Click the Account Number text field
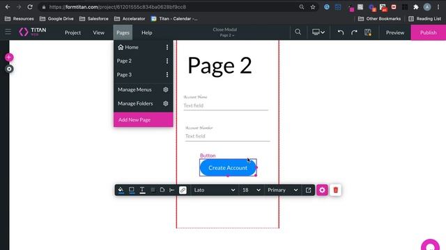The image size is (446, 250). (228, 136)
